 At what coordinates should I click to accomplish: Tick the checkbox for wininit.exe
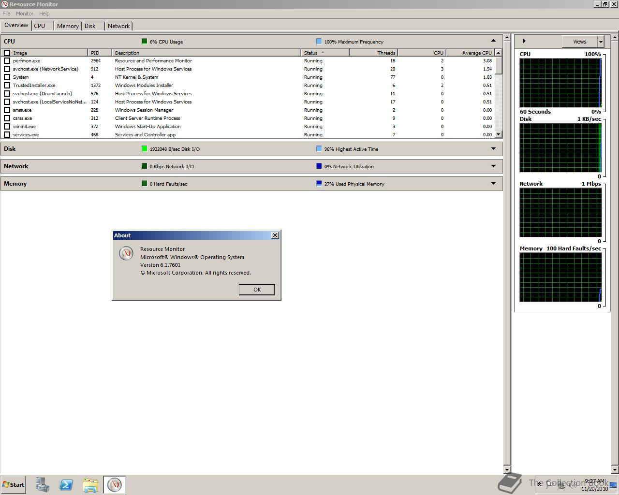click(x=7, y=127)
